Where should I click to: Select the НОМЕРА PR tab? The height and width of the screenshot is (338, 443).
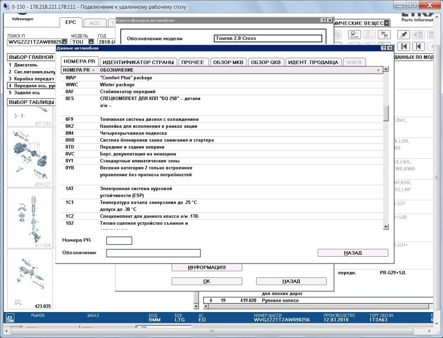(80, 61)
